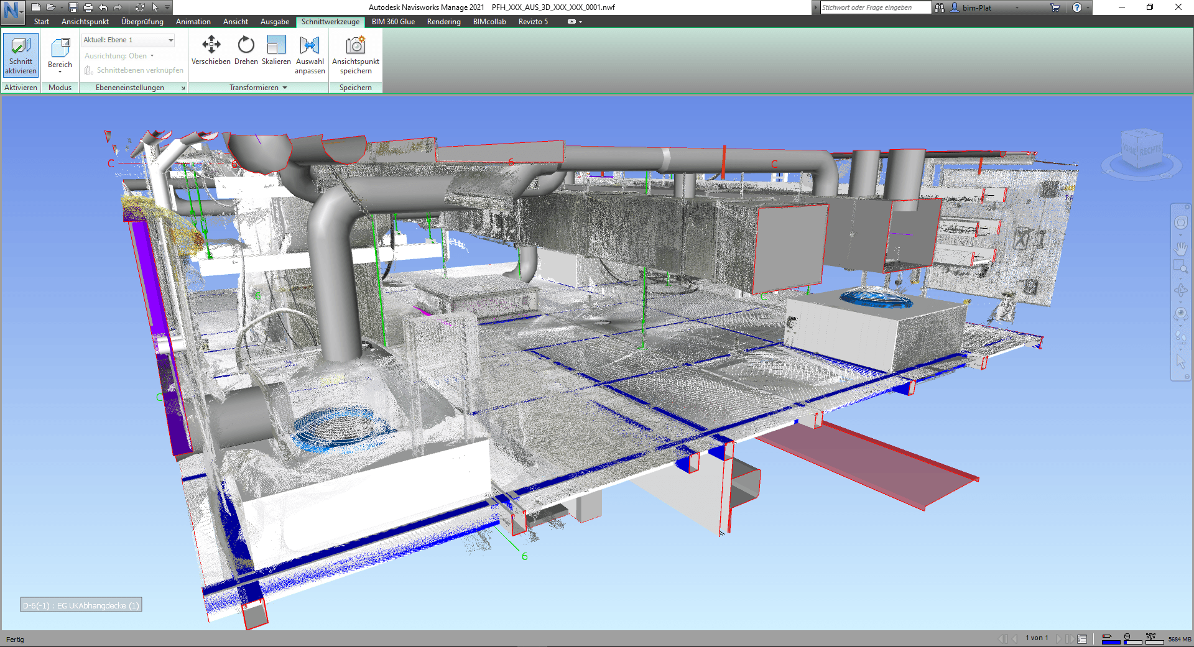Select the Drehen rotate tool
The image size is (1194, 647).
click(x=246, y=50)
